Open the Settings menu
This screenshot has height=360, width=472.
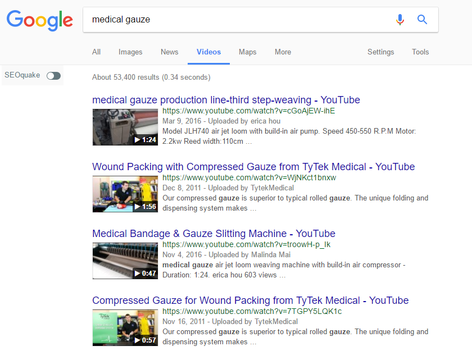point(380,52)
